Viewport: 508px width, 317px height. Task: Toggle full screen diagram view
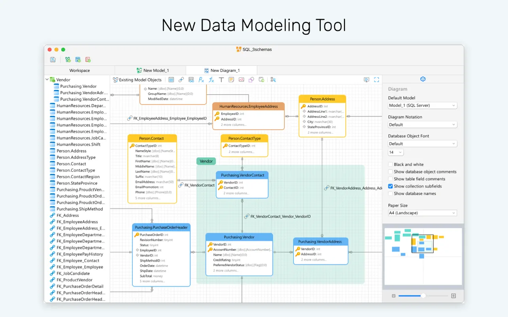click(376, 80)
